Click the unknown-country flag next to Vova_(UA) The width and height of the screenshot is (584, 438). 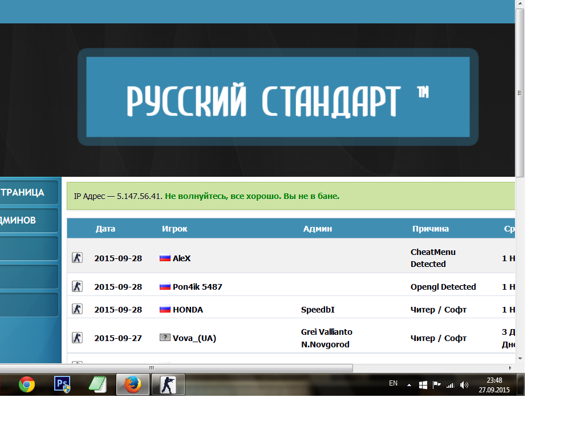[165, 338]
